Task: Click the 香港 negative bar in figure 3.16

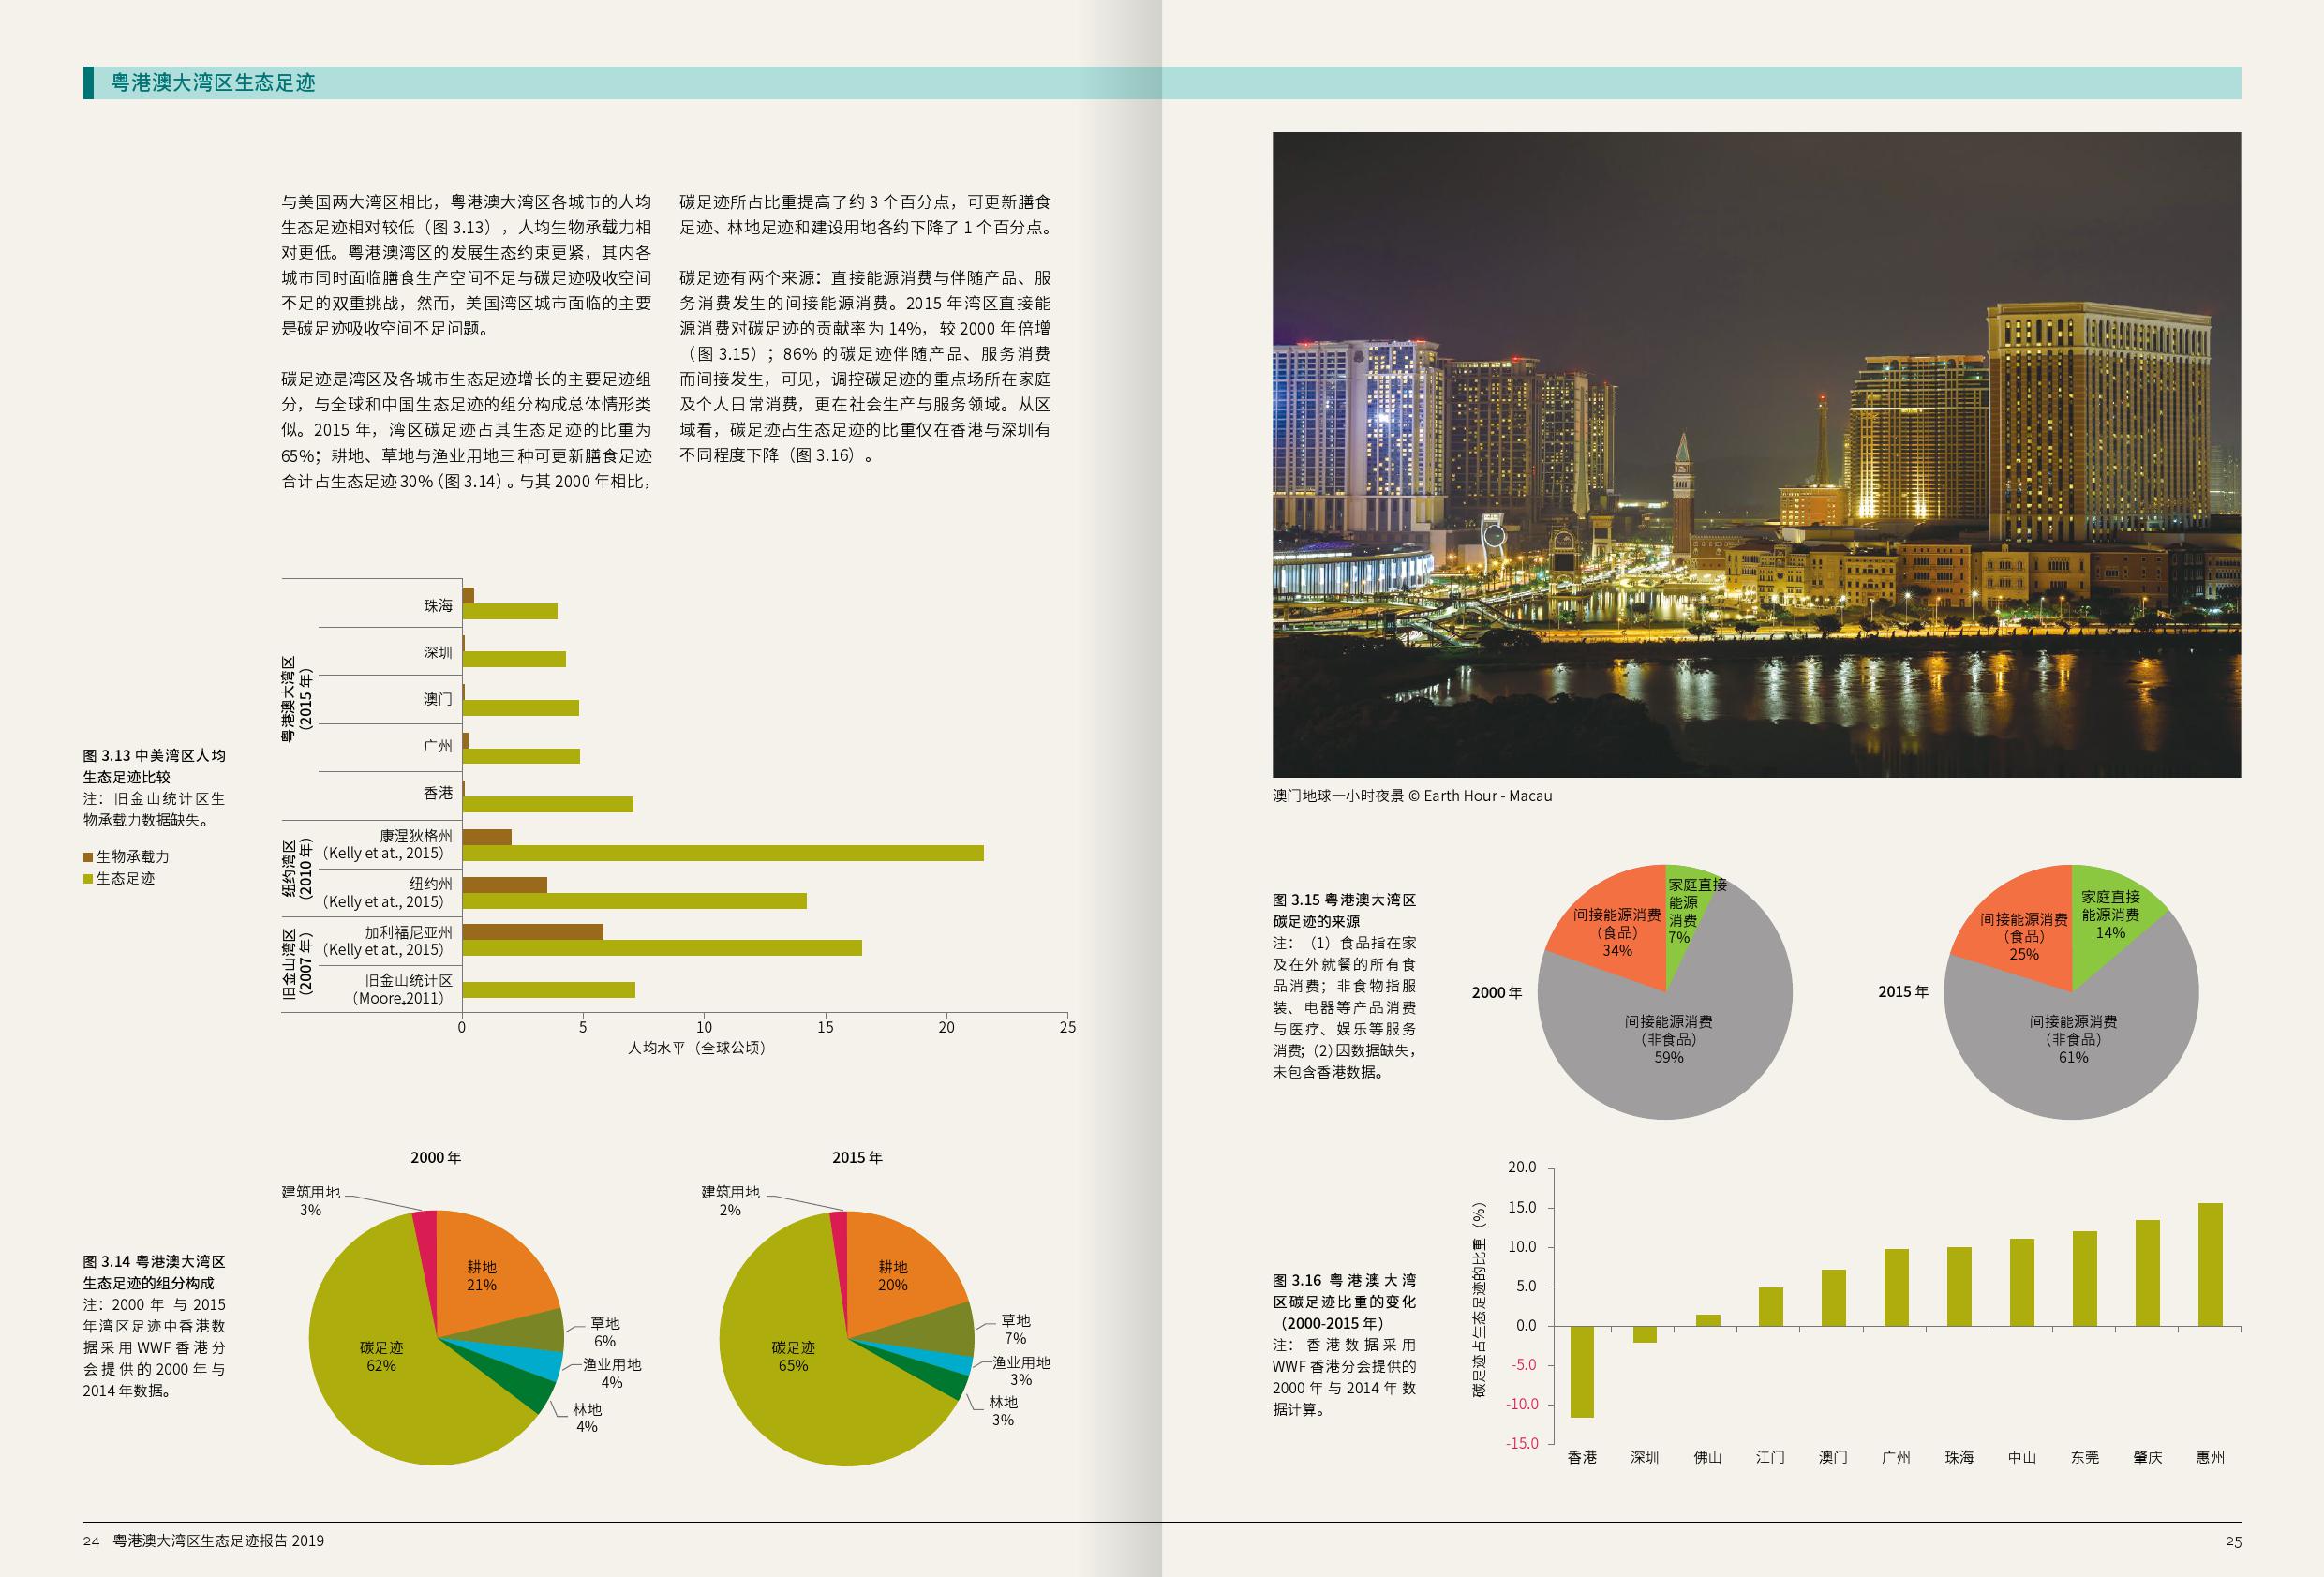Action: point(1582,1371)
